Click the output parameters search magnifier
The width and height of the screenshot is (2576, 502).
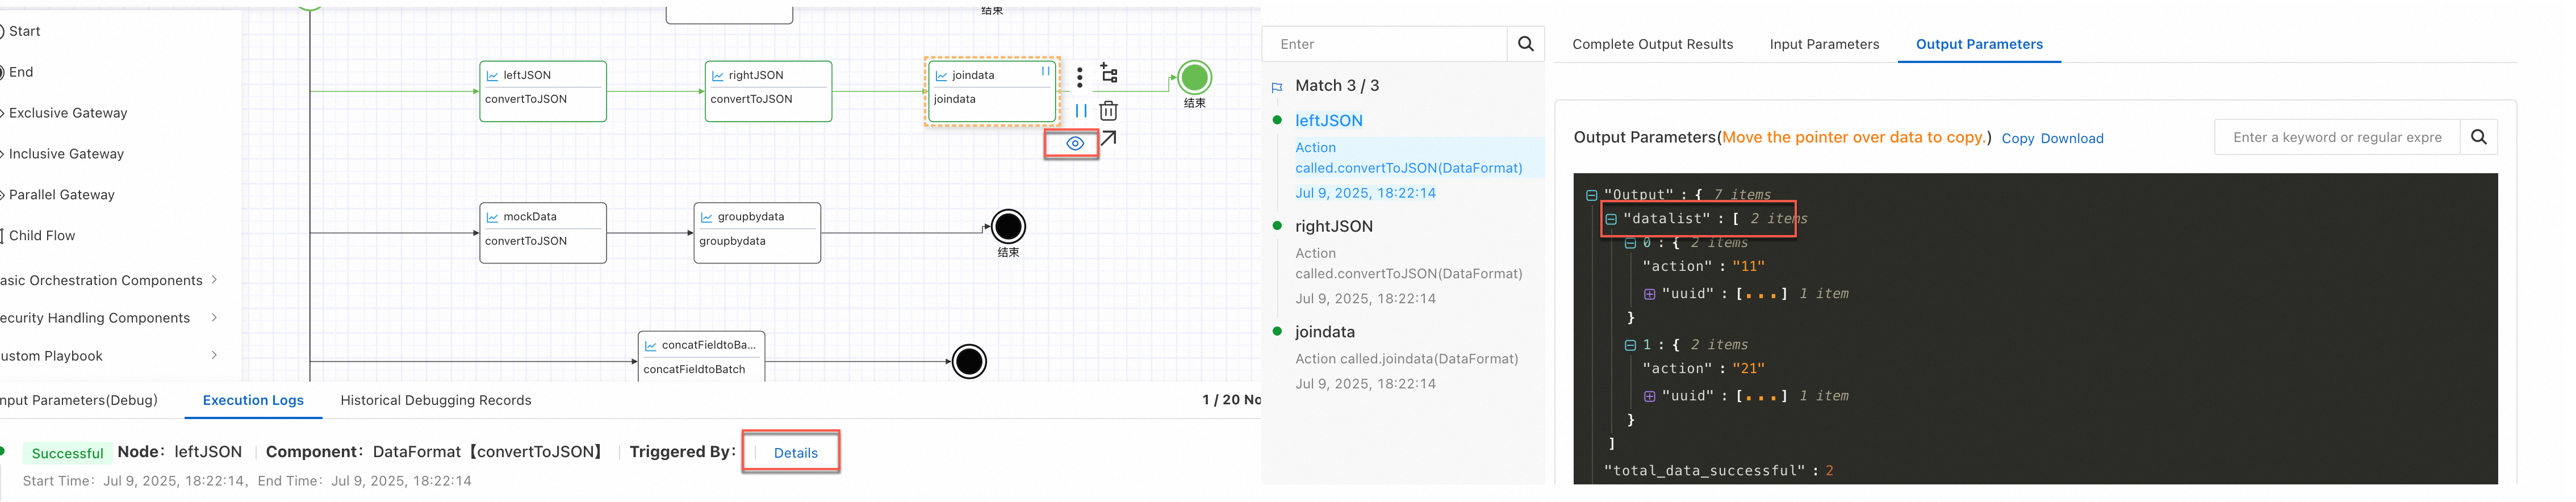click(x=2478, y=138)
